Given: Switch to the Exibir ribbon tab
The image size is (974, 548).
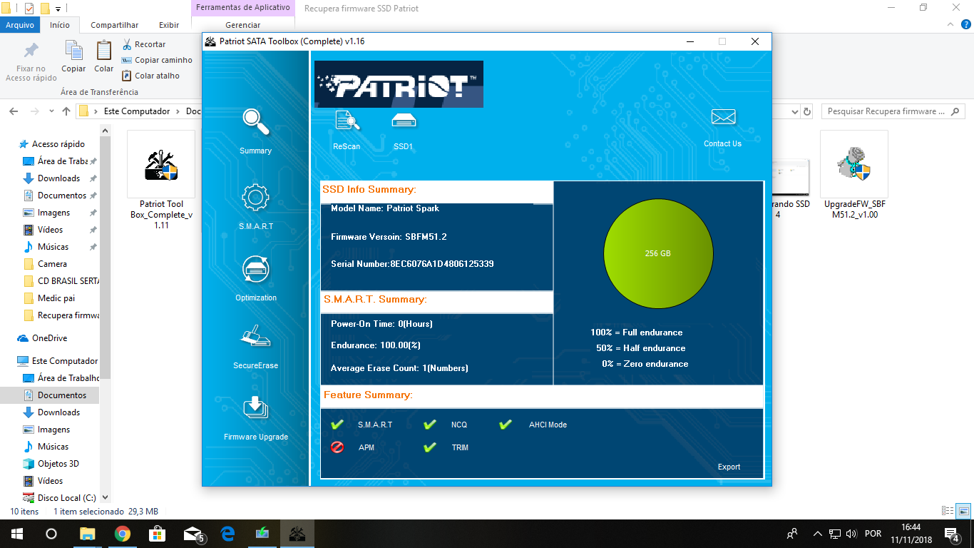Looking at the screenshot, I should click(169, 25).
